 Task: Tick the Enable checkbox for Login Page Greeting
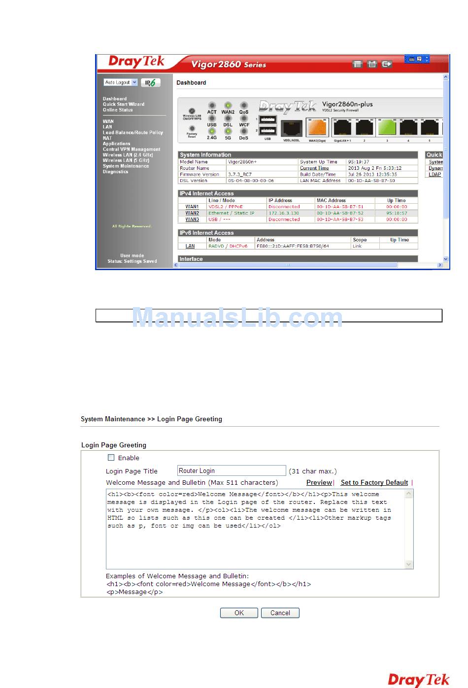[111, 458]
